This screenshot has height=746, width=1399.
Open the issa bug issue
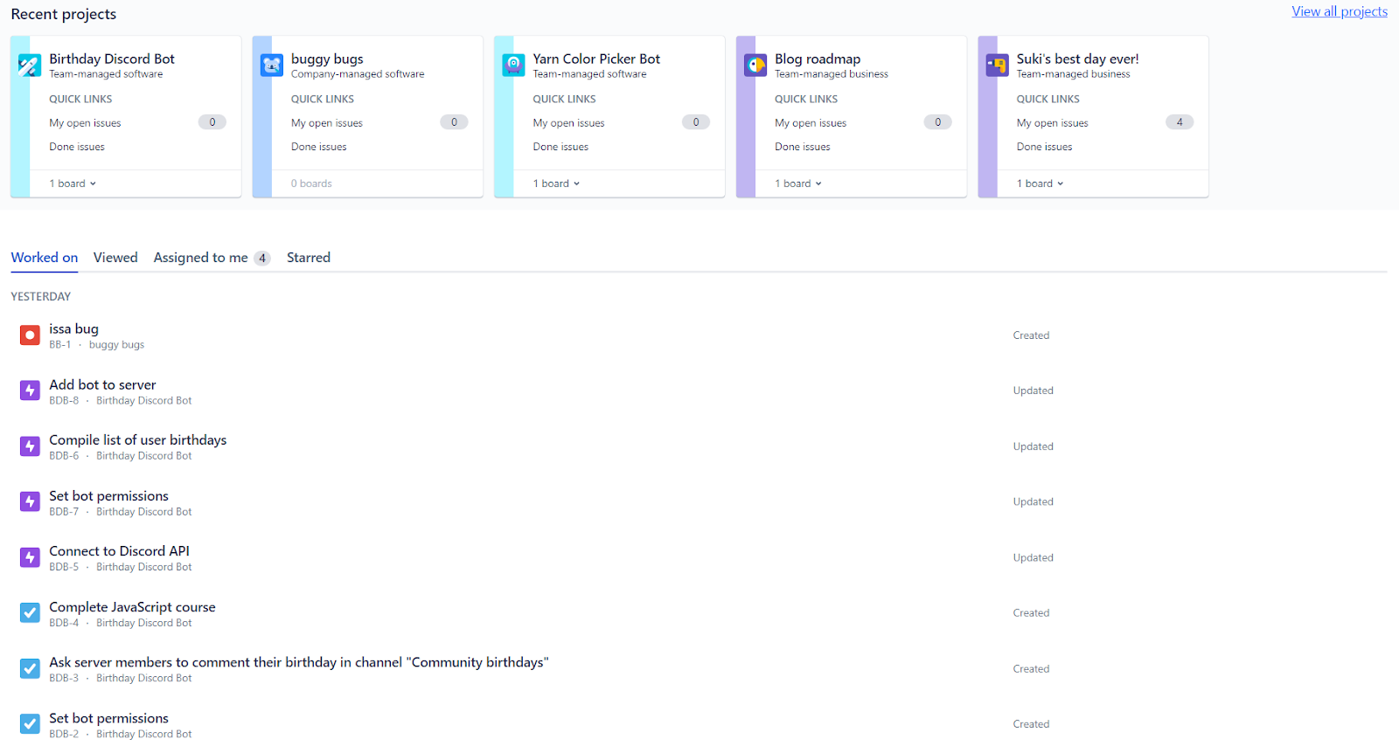(x=73, y=328)
